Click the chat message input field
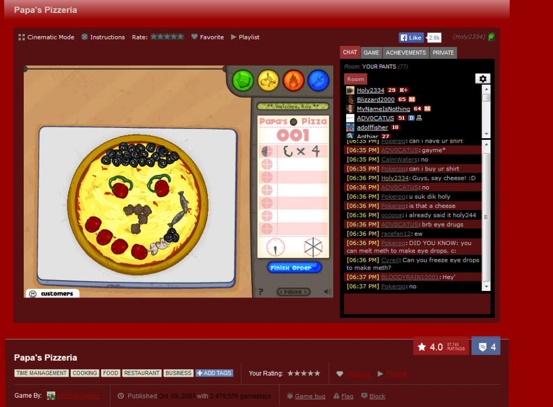Viewport: 553px width, 407px height. pyautogui.click(x=417, y=304)
